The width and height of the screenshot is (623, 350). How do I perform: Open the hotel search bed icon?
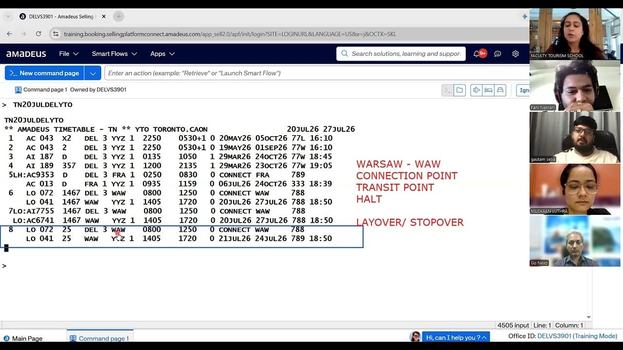488,90
